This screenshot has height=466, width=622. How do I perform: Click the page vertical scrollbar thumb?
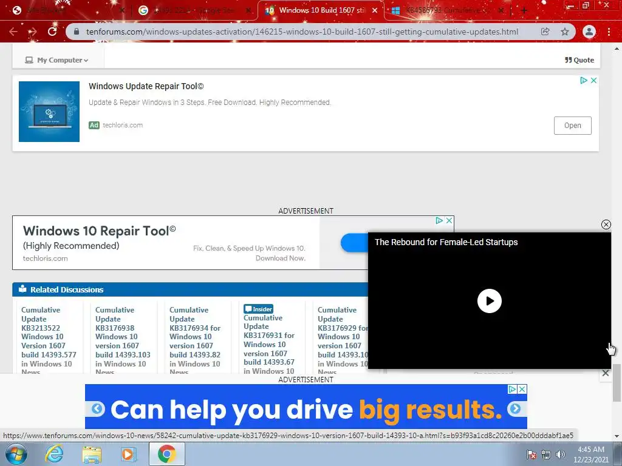pyautogui.click(x=617, y=383)
